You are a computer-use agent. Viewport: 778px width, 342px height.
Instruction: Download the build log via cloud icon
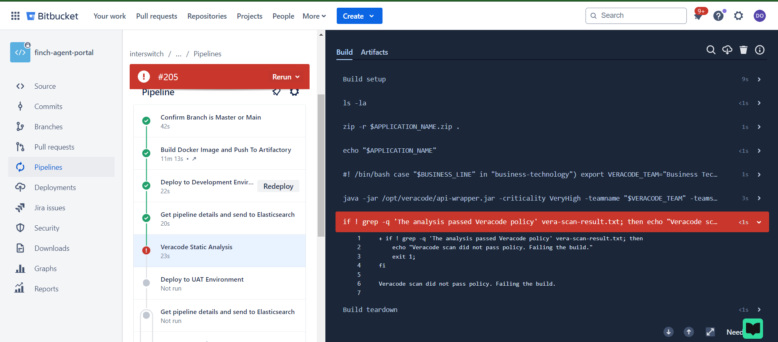point(727,50)
